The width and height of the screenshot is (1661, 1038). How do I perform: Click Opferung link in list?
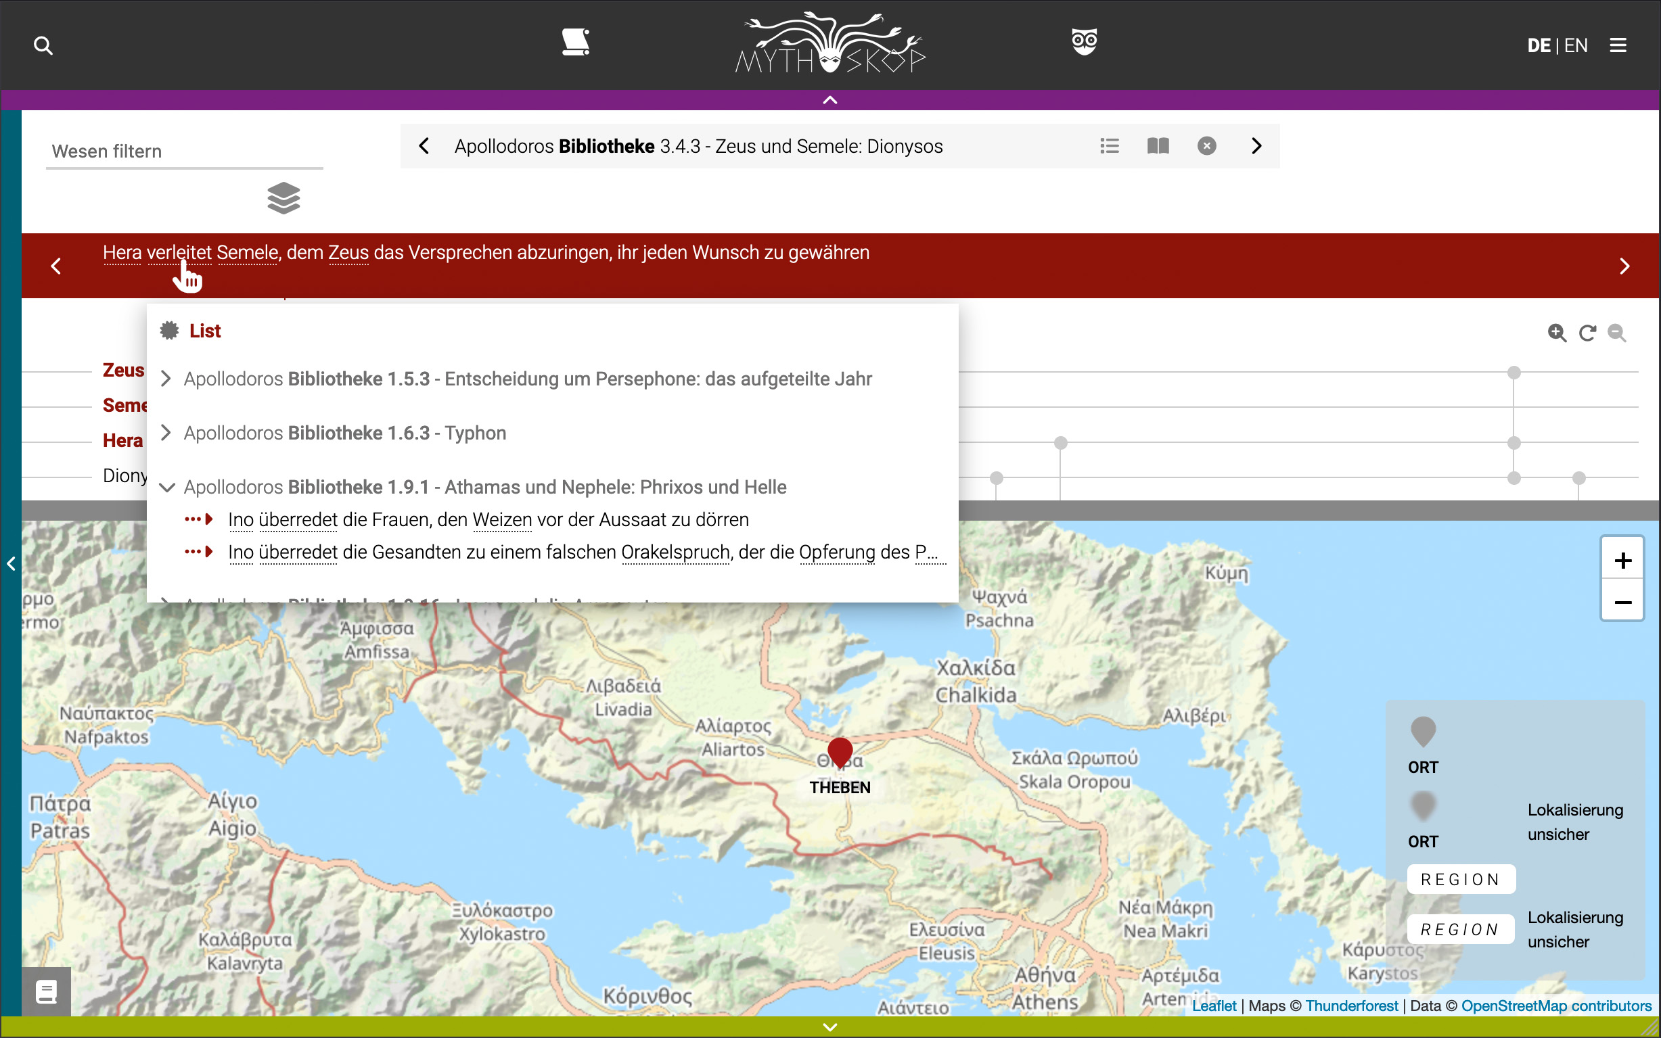click(837, 552)
